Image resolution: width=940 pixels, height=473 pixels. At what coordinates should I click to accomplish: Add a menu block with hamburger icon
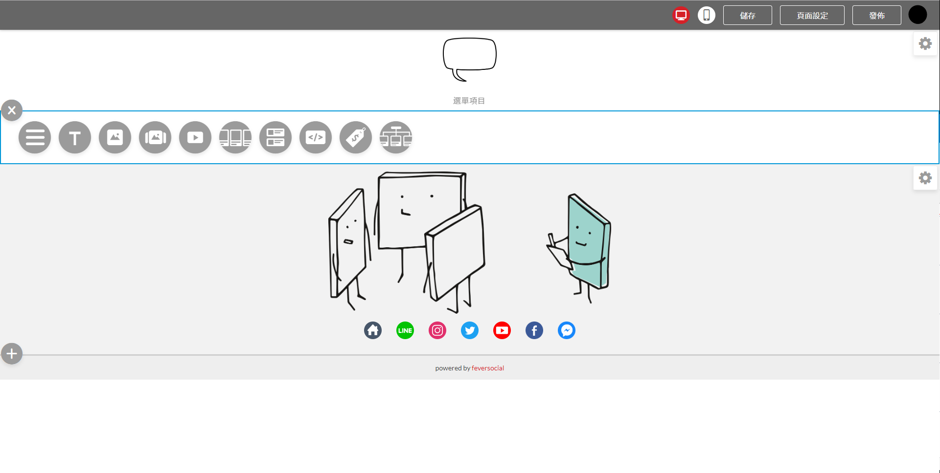coord(35,137)
